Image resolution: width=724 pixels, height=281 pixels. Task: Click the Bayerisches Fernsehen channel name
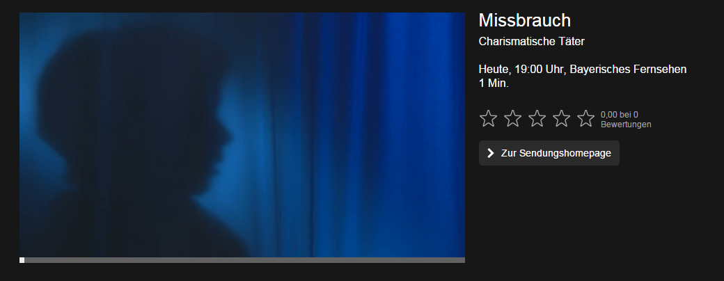coord(628,70)
